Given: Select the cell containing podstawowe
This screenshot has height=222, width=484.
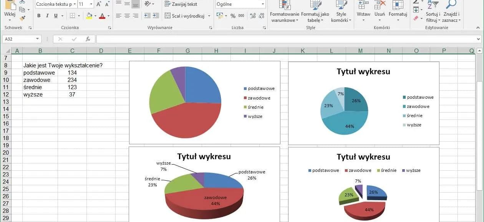Looking at the screenshot, I should coord(39,72).
